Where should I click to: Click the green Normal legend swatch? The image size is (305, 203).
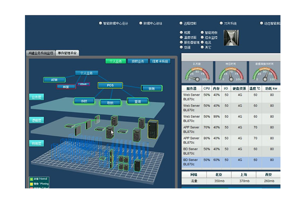click(x=31, y=179)
